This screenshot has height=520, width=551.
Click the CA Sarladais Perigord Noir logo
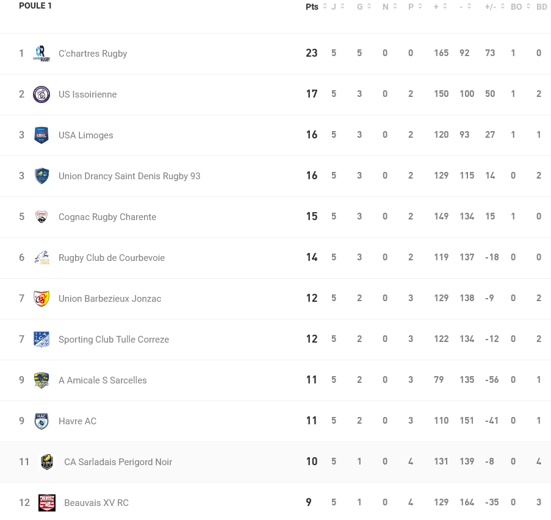point(47,462)
